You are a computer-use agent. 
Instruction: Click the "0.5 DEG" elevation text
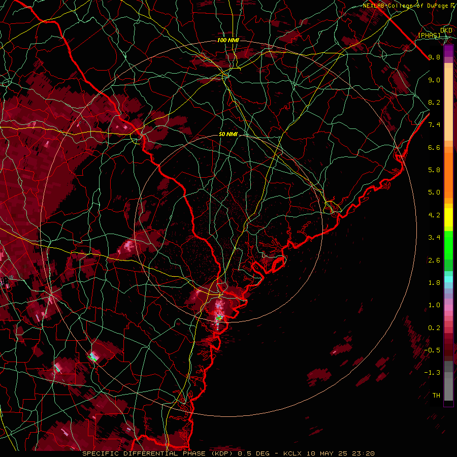click(x=254, y=453)
